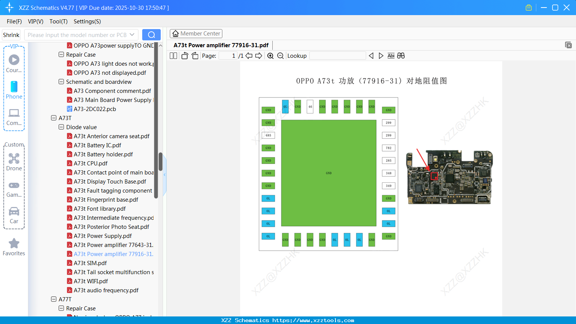The height and width of the screenshot is (324, 576).
Task: Open A73t Font library.pdf
Action: tap(100, 209)
